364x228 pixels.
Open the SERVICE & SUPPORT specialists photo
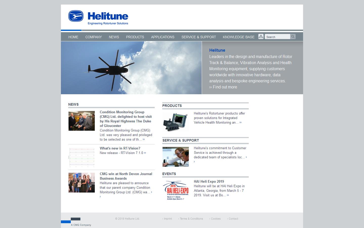[175, 157]
